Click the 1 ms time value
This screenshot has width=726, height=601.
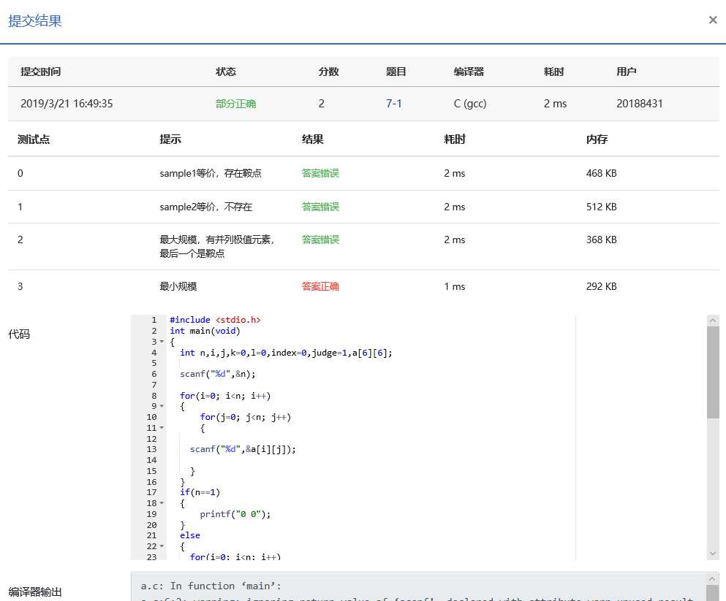click(x=454, y=286)
